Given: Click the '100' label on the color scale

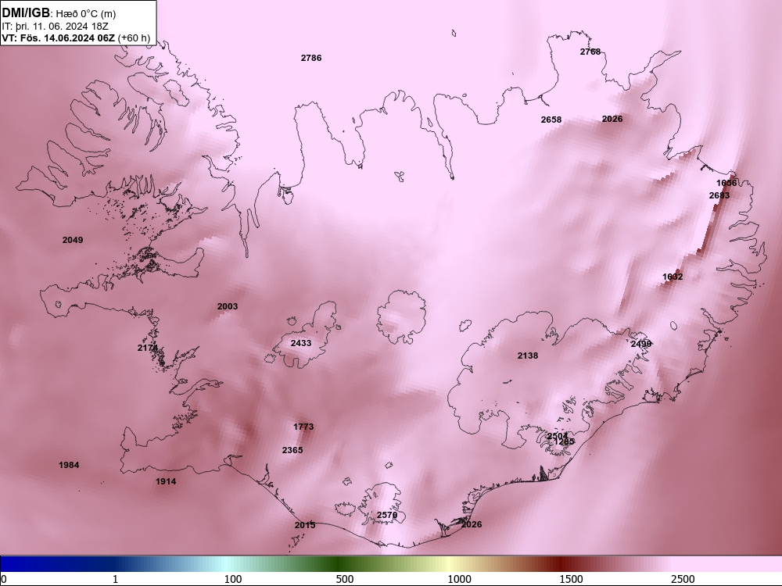Looking at the screenshot, I should [233, 579].
